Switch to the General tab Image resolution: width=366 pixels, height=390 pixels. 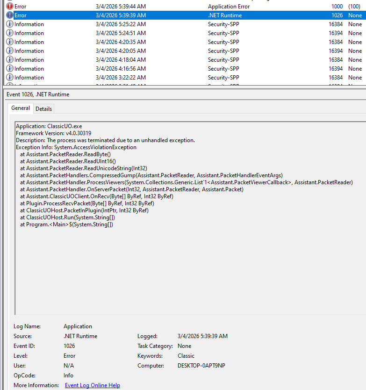[21, 108]
